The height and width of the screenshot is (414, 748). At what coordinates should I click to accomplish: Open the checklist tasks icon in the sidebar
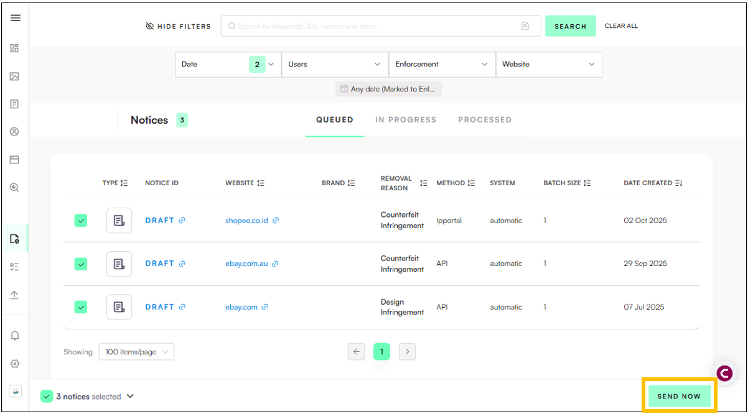pos(14,267)
